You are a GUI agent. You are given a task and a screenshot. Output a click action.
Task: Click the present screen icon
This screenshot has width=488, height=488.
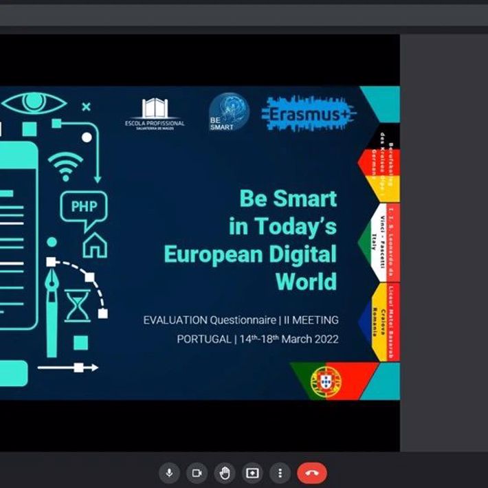tap(252, 473)
